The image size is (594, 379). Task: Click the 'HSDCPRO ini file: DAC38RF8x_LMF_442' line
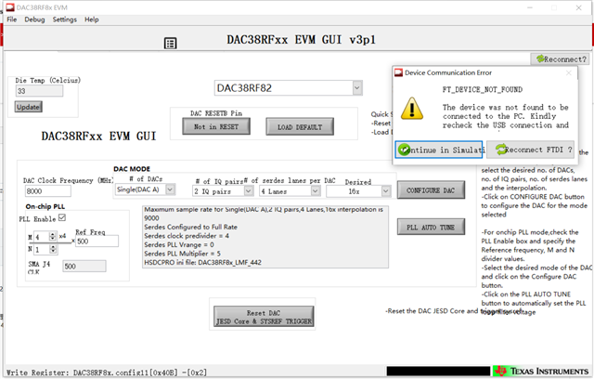click(x=202, y=262)
